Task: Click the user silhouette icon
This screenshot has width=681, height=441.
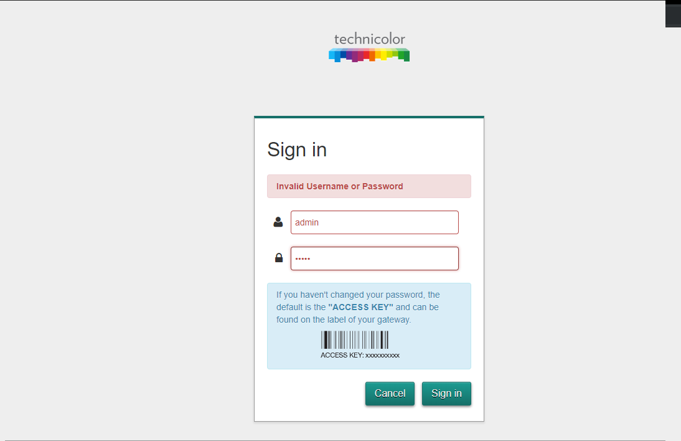Action: coord(278,222)
